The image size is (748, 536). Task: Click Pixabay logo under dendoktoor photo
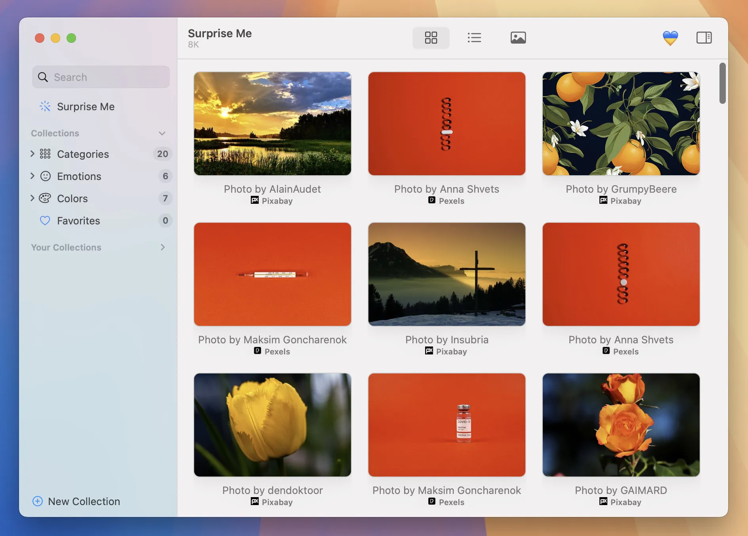(x=255, y=502)
